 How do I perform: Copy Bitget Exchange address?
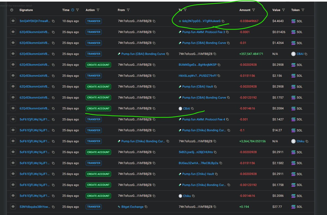(146, 207)
